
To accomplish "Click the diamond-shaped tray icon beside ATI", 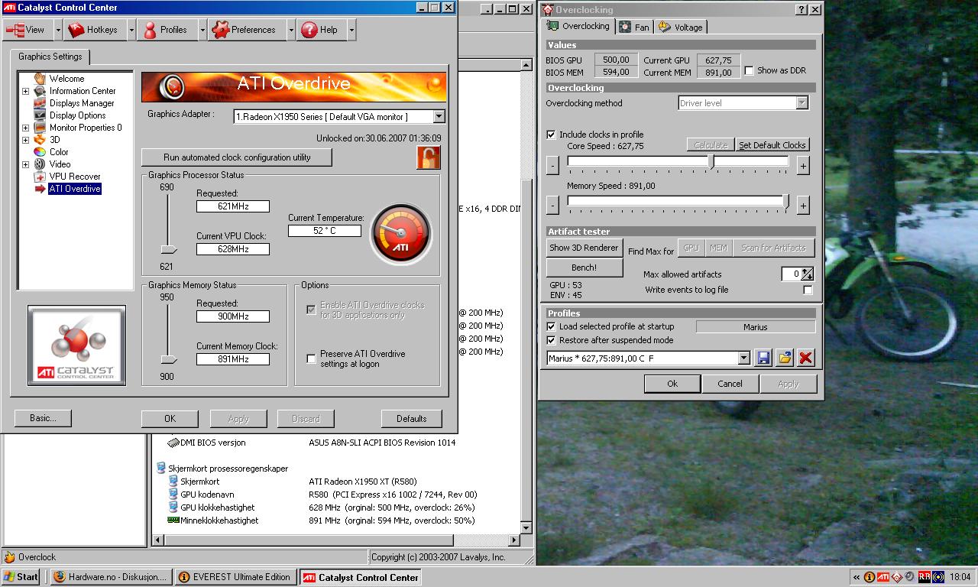I will click(897, 577).
